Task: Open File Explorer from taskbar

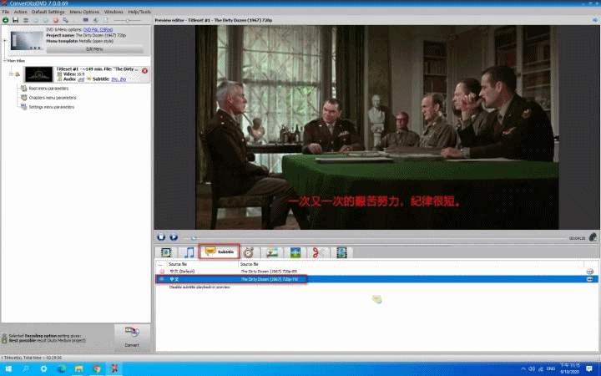Action: (79, 369)
